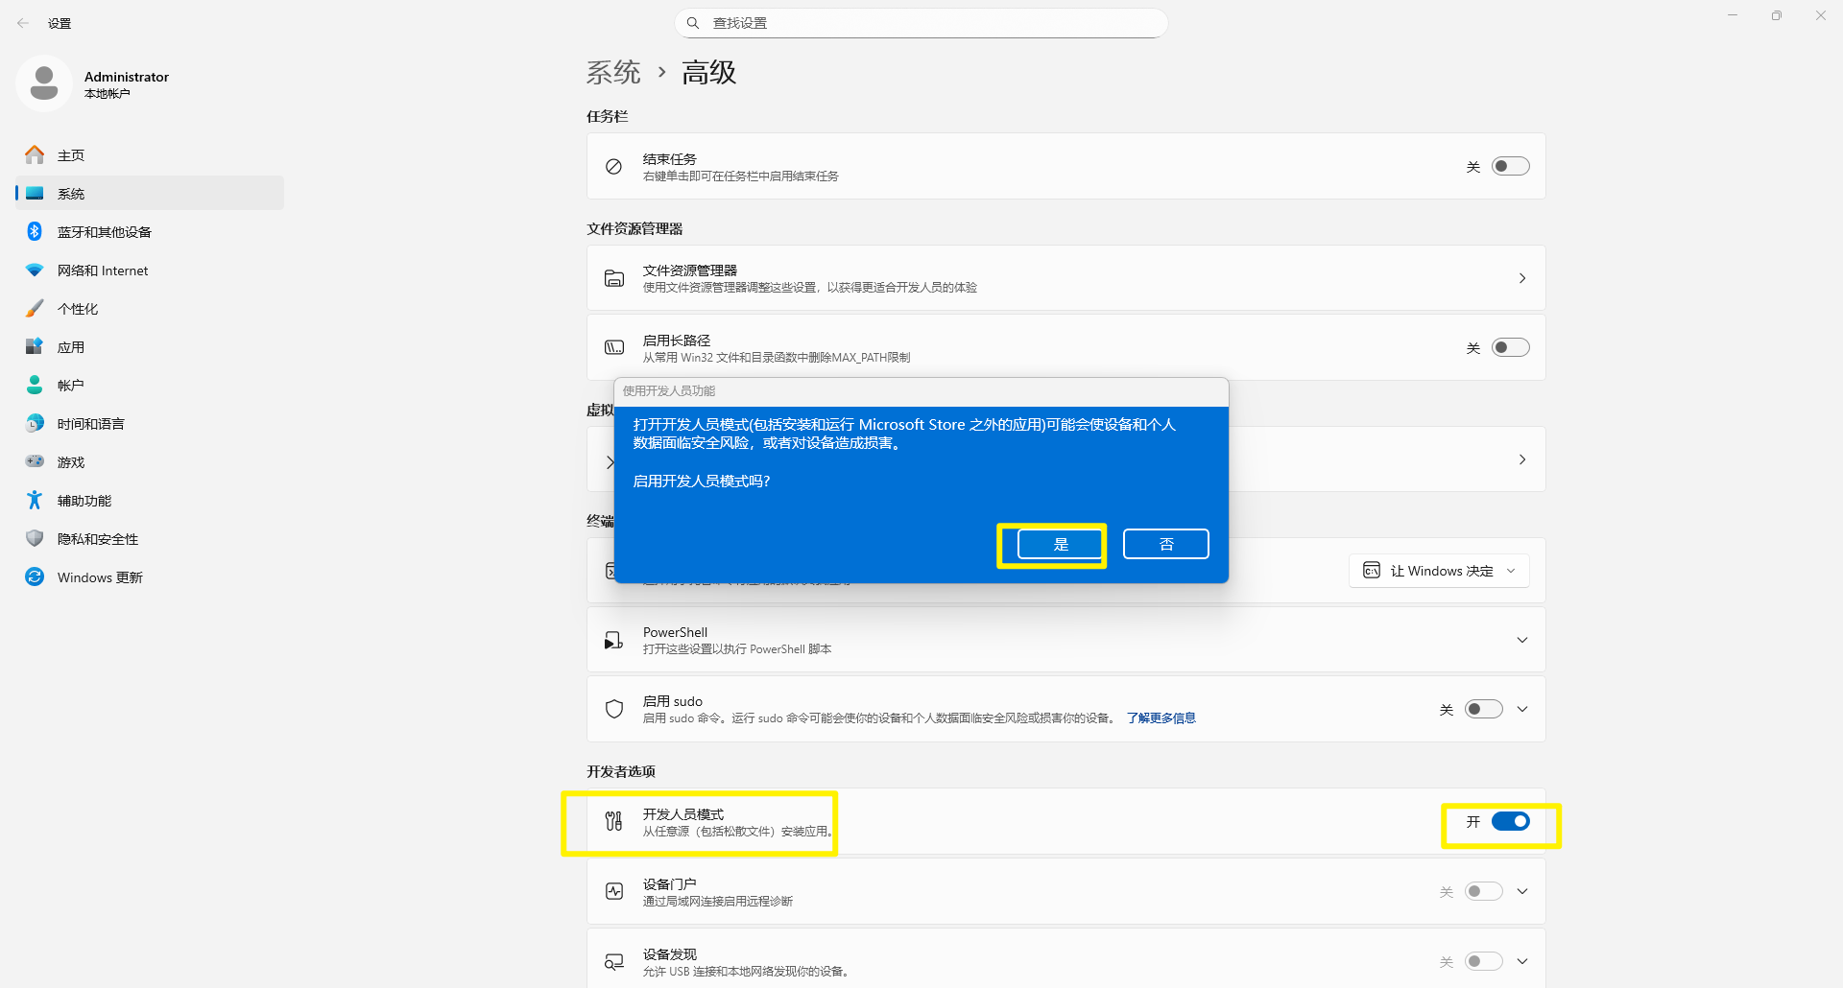Click the 辅助功能 accessibility icon
The height and width of the screenshot is (988, 1843).
pyautogui.click(x=35, y=501)
